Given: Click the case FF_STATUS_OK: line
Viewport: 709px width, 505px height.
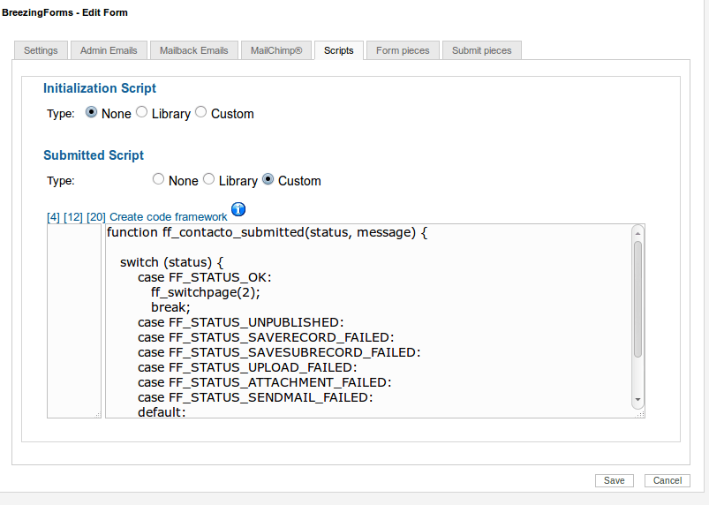Looking at the screenshot, I should point(204,277).
